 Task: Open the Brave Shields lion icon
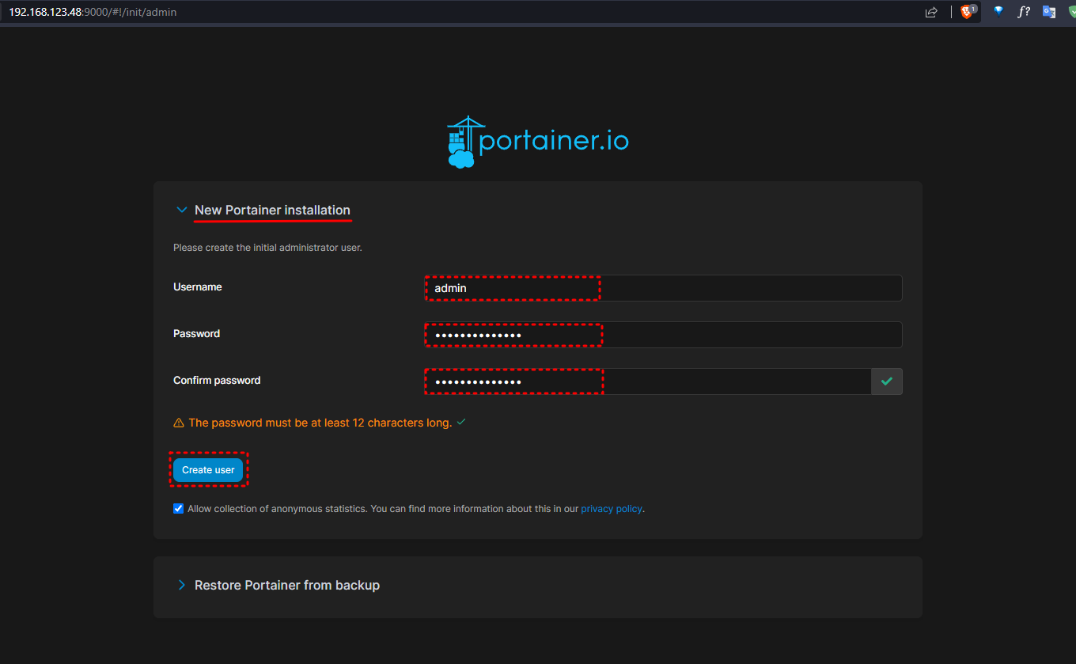click(968, 12)
